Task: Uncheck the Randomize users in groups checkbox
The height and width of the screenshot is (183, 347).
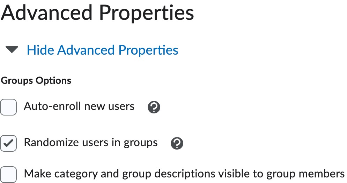Action: point(8,143)
